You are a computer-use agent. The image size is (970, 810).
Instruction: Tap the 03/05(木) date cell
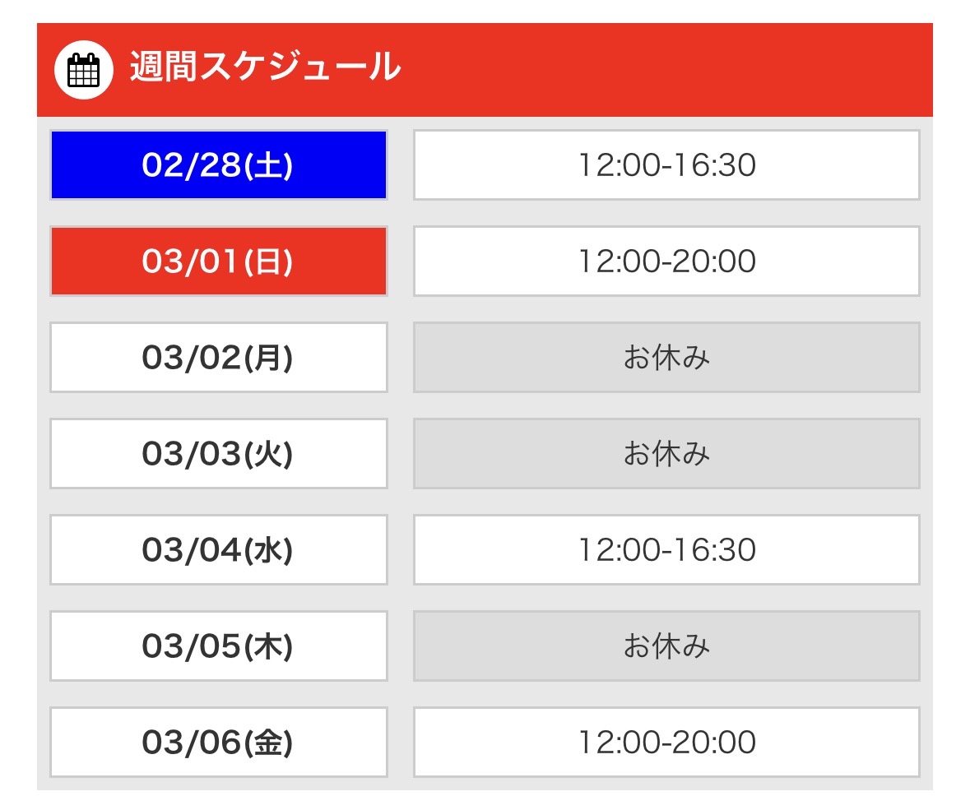click(x=218, y=646)
